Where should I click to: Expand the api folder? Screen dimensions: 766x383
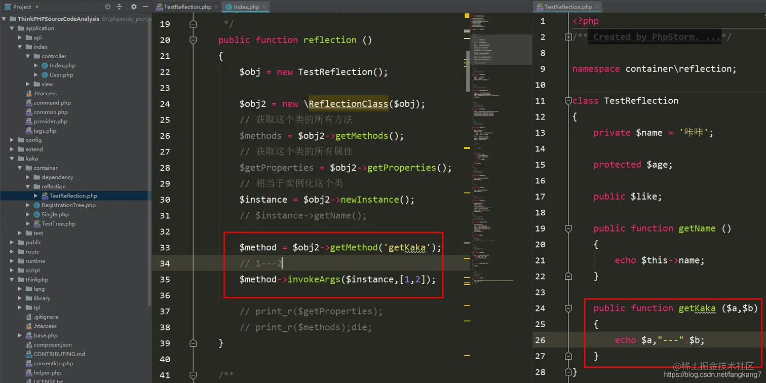point(20,37)
